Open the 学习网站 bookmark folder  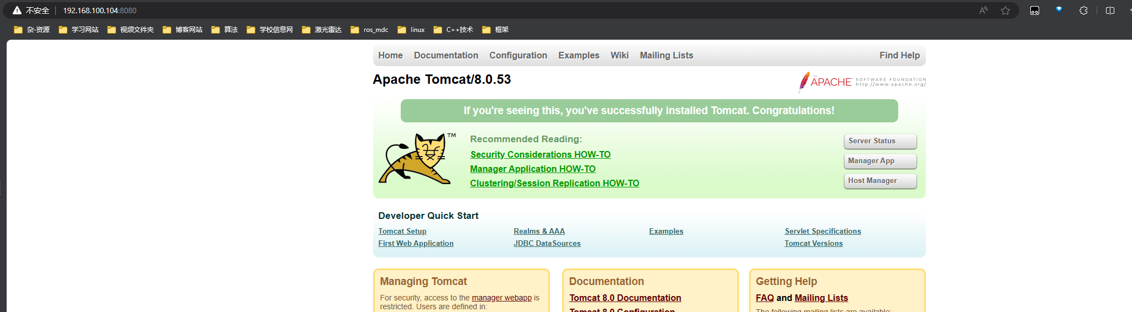pos(78,30)
